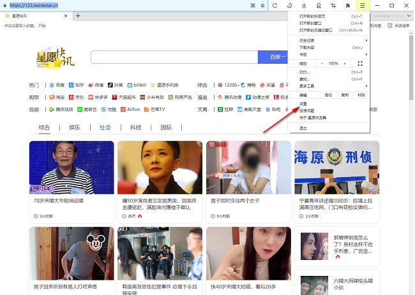Image resolution: width=415 pixels, height=295 pixels.
Task: Open the 爱奇艺 video shortcut
Action: click(x=87, y=110)
